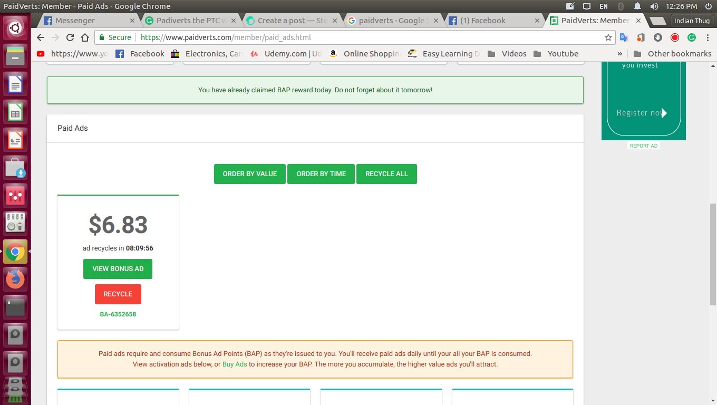
Task: Show hidden bookmarks with the chevron
Action: coord(619,54)
